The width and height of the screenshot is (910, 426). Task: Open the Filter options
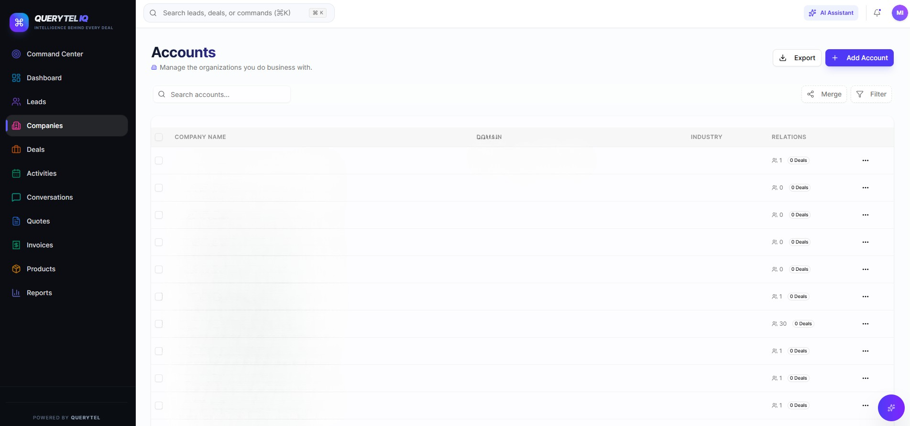(871, 94)
